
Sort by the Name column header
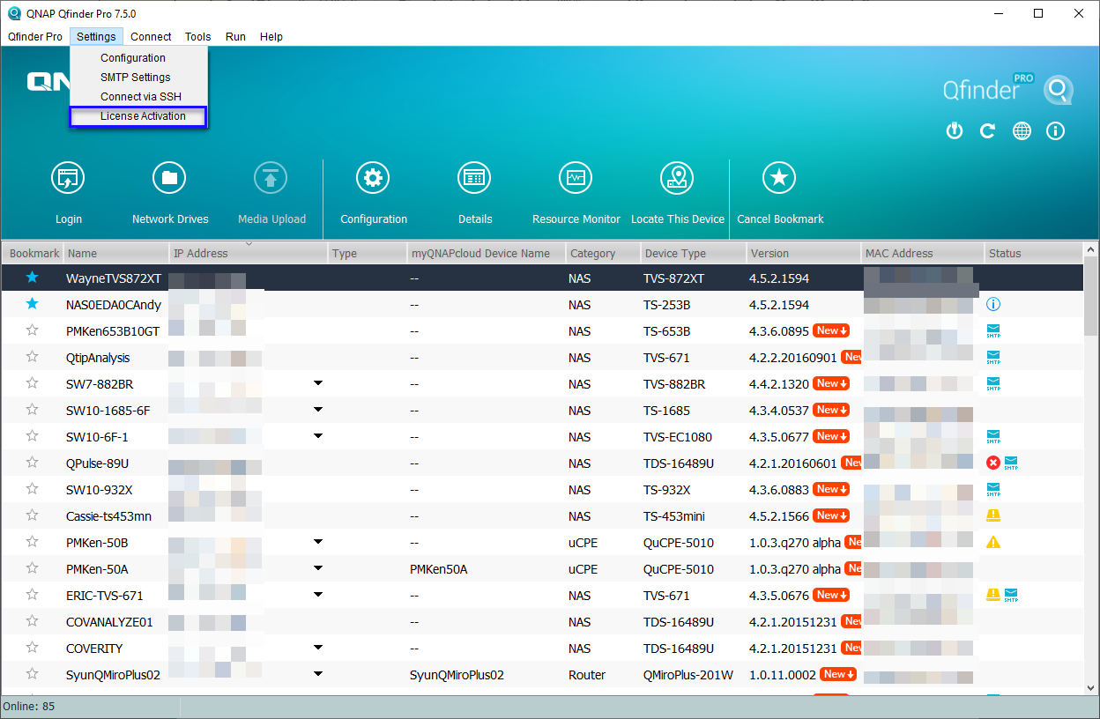(116, 253)
